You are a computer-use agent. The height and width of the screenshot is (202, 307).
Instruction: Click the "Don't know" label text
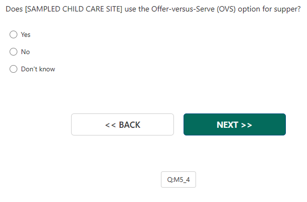[x=38, y=69]
